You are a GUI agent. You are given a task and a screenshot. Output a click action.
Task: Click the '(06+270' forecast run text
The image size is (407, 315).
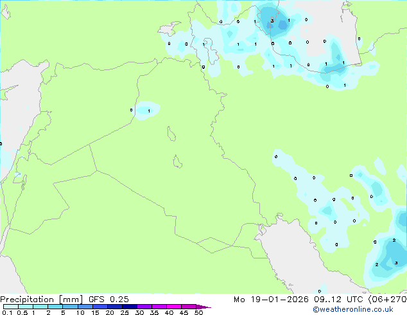387,300
